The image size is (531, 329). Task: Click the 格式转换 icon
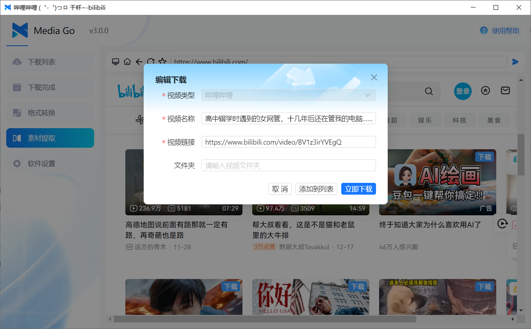[x=17, y=113]
